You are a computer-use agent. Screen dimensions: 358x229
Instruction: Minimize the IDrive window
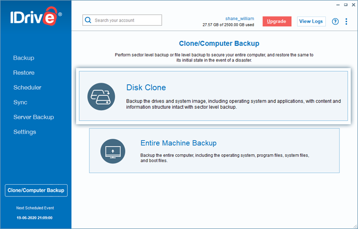(x=338, y=5)
